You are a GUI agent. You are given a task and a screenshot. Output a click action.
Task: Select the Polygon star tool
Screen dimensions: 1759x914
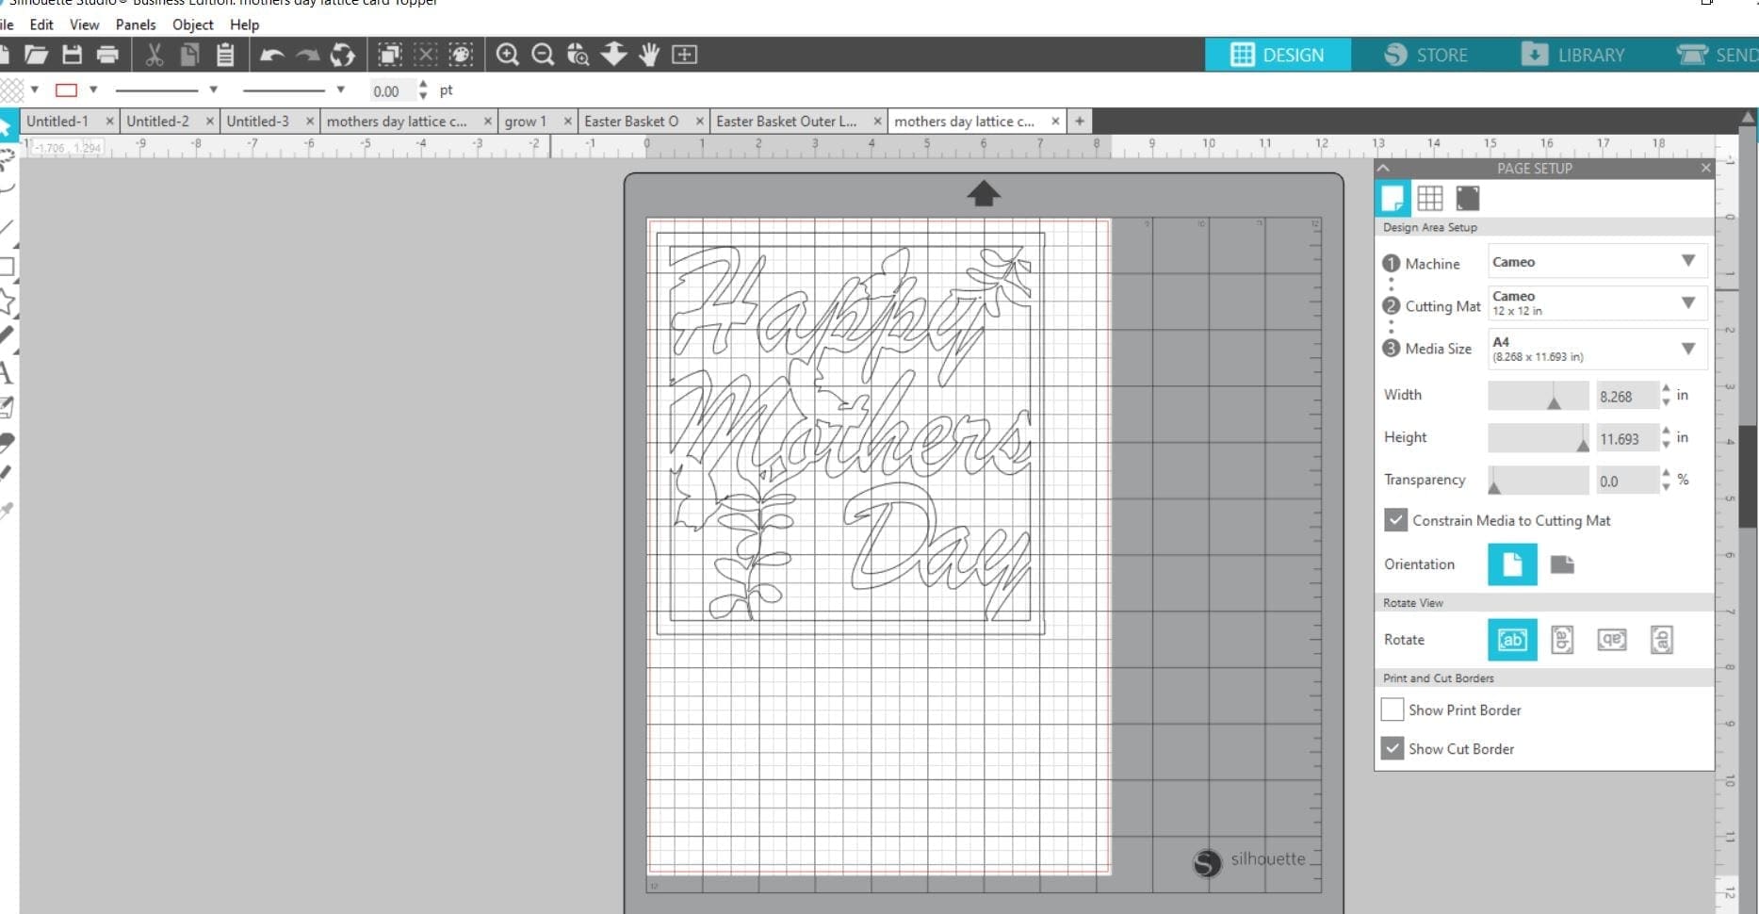pyautogui.click(x=7, y=302)
